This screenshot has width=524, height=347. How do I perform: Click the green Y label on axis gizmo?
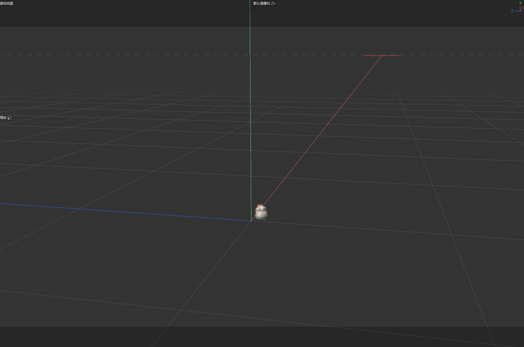[520, 3]
